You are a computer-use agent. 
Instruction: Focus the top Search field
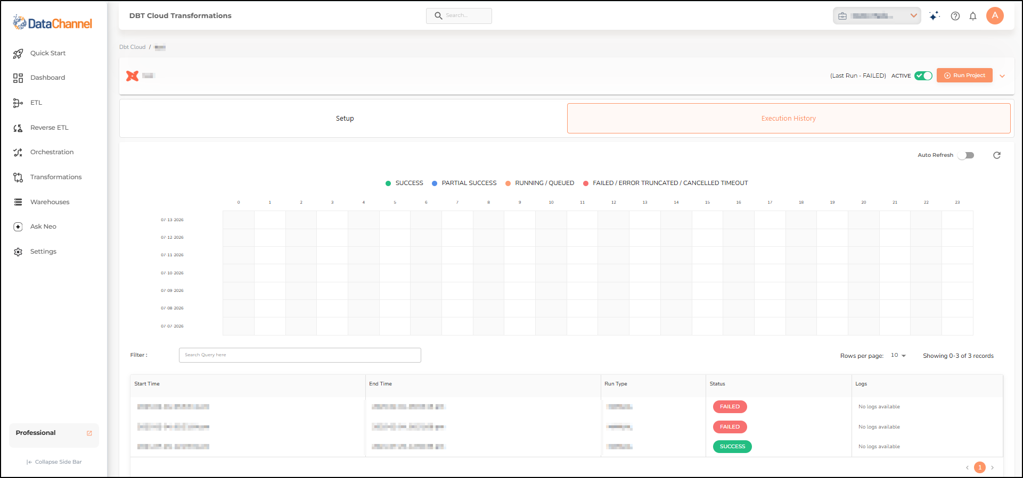click(459, 16)
